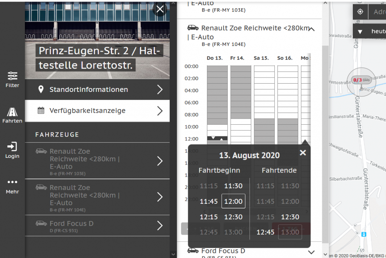Close the station panel with X over photo
Viewport: 386px width, 258px height.
(160, 9)
